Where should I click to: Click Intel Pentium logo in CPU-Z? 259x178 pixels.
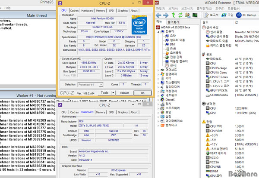(x=139, y=25)
